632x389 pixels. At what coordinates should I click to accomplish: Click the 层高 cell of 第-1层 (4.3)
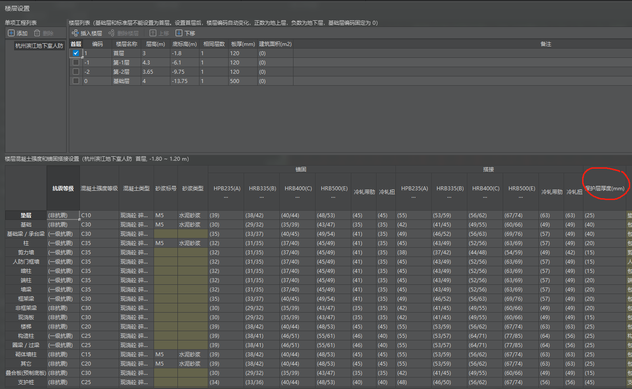point(155,62)
